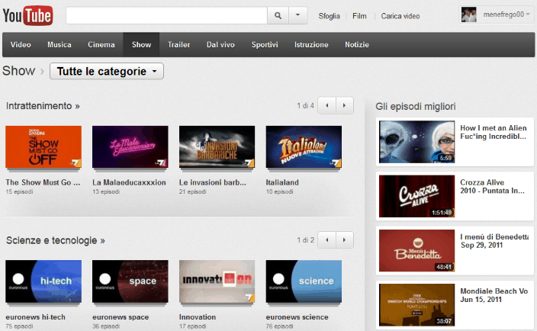Expand the menefrego00 account menu
Image resolution: width=537 pixels, height=331 pixels.
pos(506,14)
